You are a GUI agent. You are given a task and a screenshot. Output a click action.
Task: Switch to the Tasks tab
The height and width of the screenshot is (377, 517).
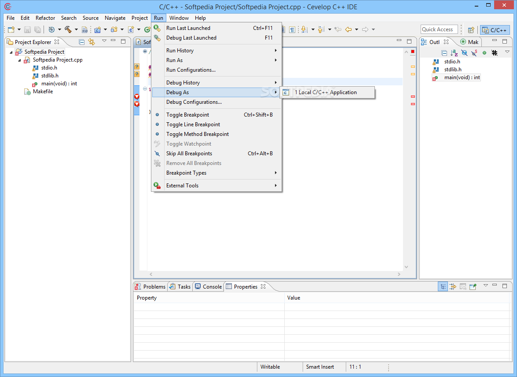click(x=180, y=287)
